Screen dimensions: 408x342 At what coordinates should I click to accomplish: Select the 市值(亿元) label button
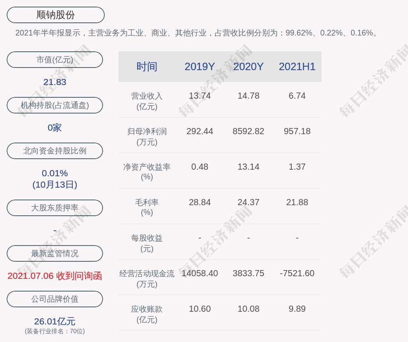(x=55, y=60)
